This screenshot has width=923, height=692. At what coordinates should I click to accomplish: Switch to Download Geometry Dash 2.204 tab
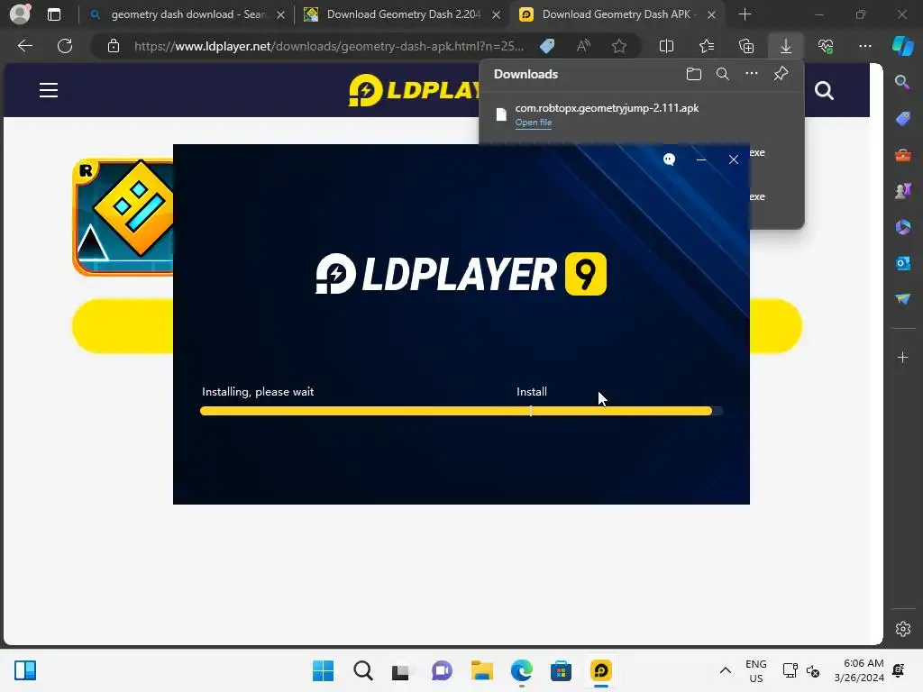point(404,14)
